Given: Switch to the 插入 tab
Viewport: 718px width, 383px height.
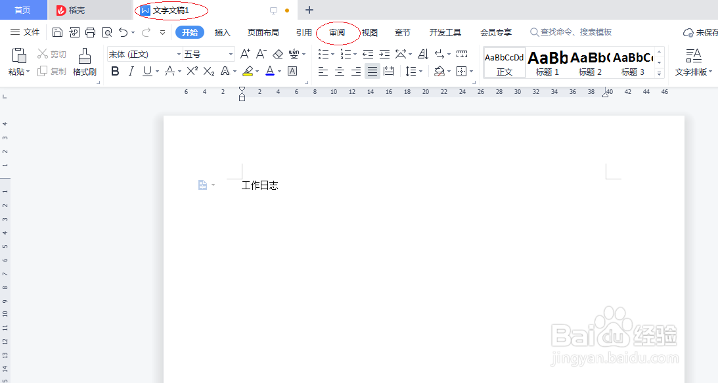Looking at the screenshot, I should [x=222, y=33].
